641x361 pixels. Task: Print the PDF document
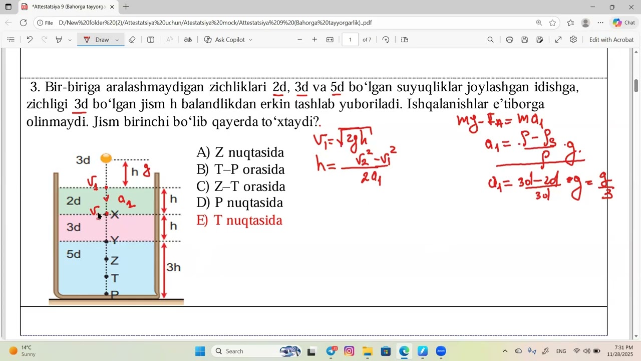point(509,40)
